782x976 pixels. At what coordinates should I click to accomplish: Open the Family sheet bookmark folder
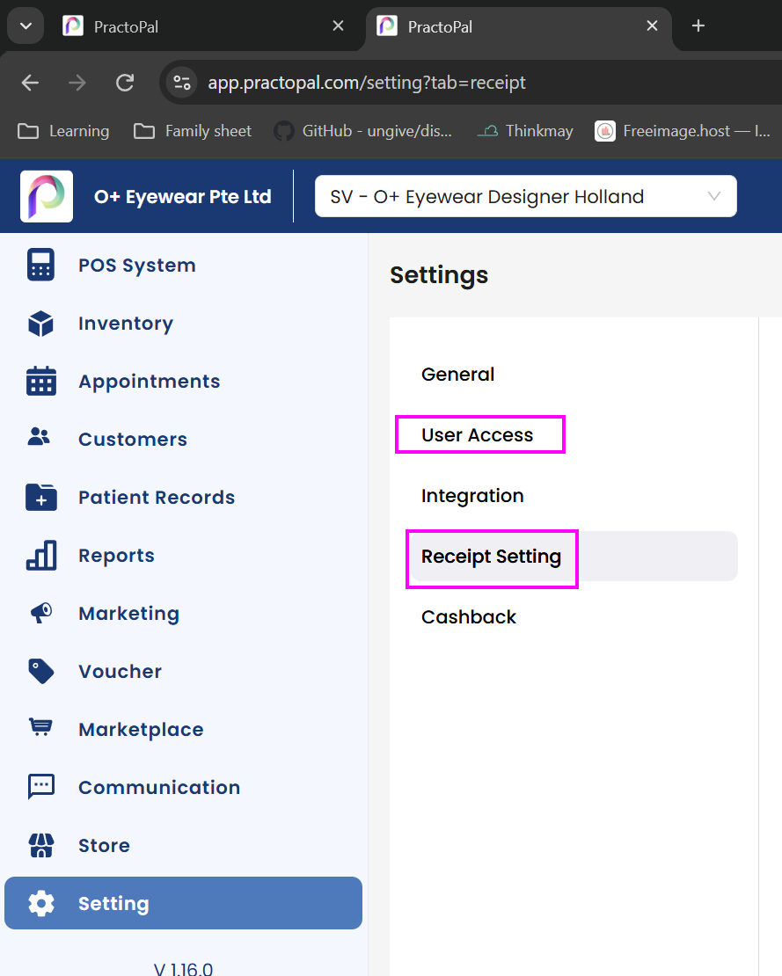(x=193, y=131)
